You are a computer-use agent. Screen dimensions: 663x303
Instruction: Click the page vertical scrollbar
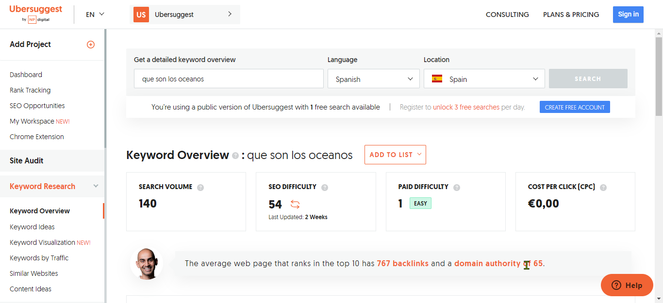[x=659, y=76]
